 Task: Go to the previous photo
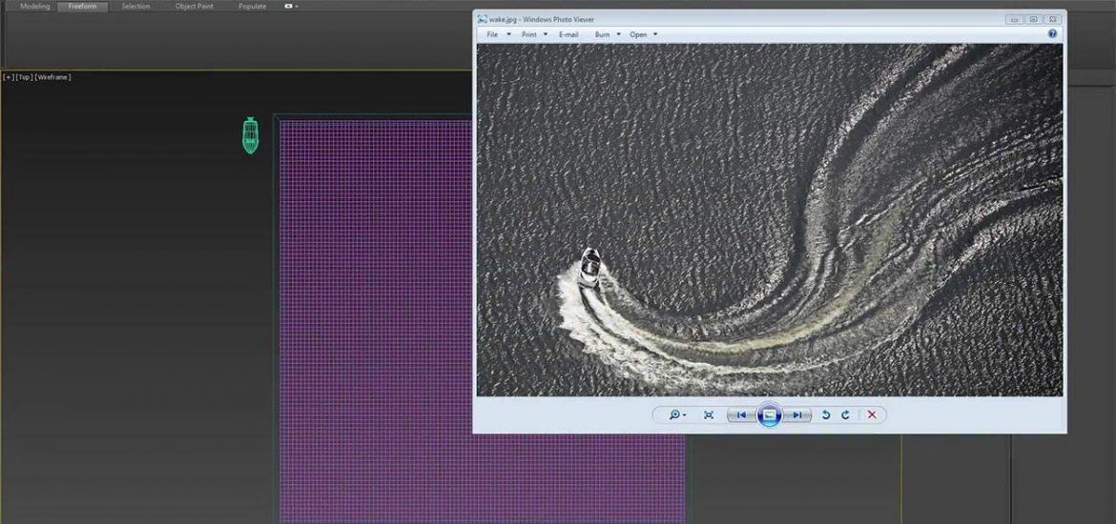pyautogui.click(x=741, y=415)
